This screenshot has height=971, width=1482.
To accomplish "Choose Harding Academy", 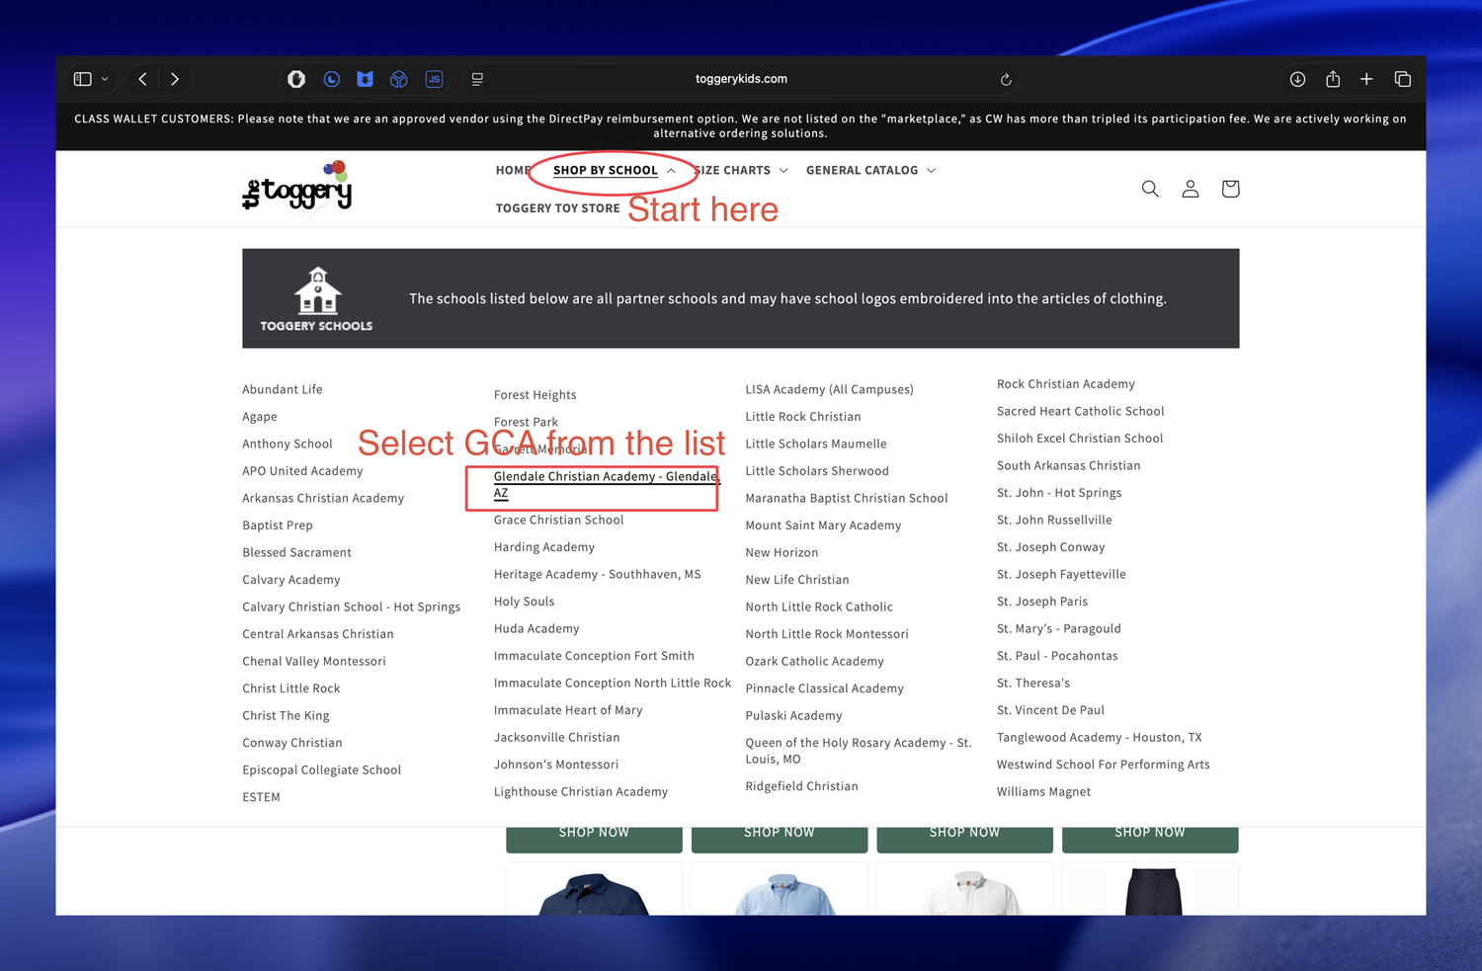I will [x=544, y=547].
